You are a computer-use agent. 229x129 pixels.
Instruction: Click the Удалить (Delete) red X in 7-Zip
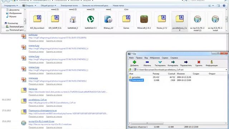(x=199, y=62)
